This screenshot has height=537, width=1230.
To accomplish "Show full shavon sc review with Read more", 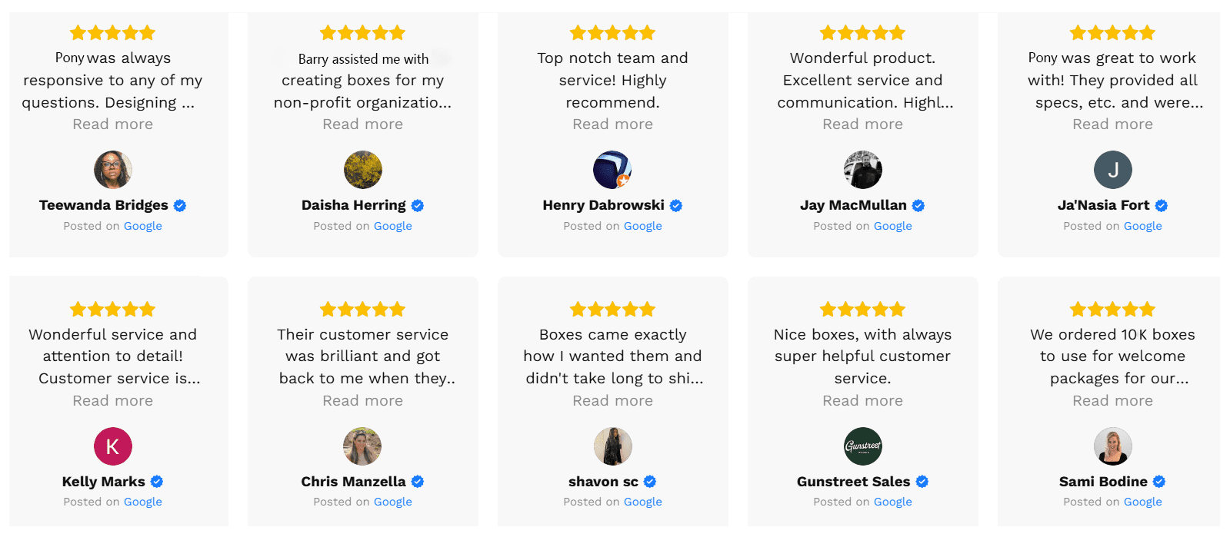I will (x=612, y=401).
